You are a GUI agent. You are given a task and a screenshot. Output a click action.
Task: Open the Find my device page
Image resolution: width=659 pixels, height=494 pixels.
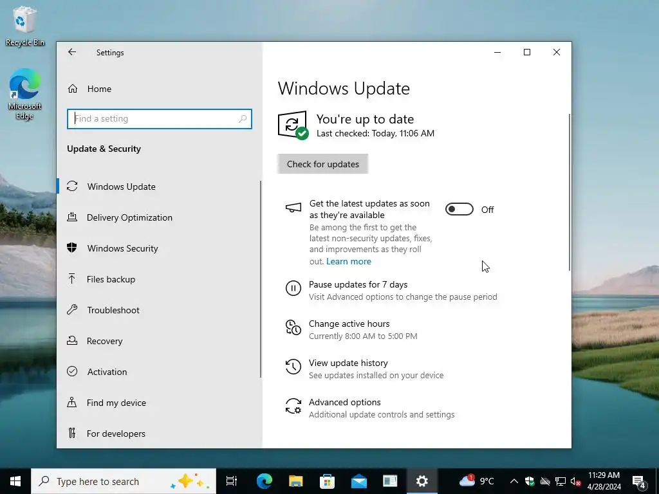point(159,403)
